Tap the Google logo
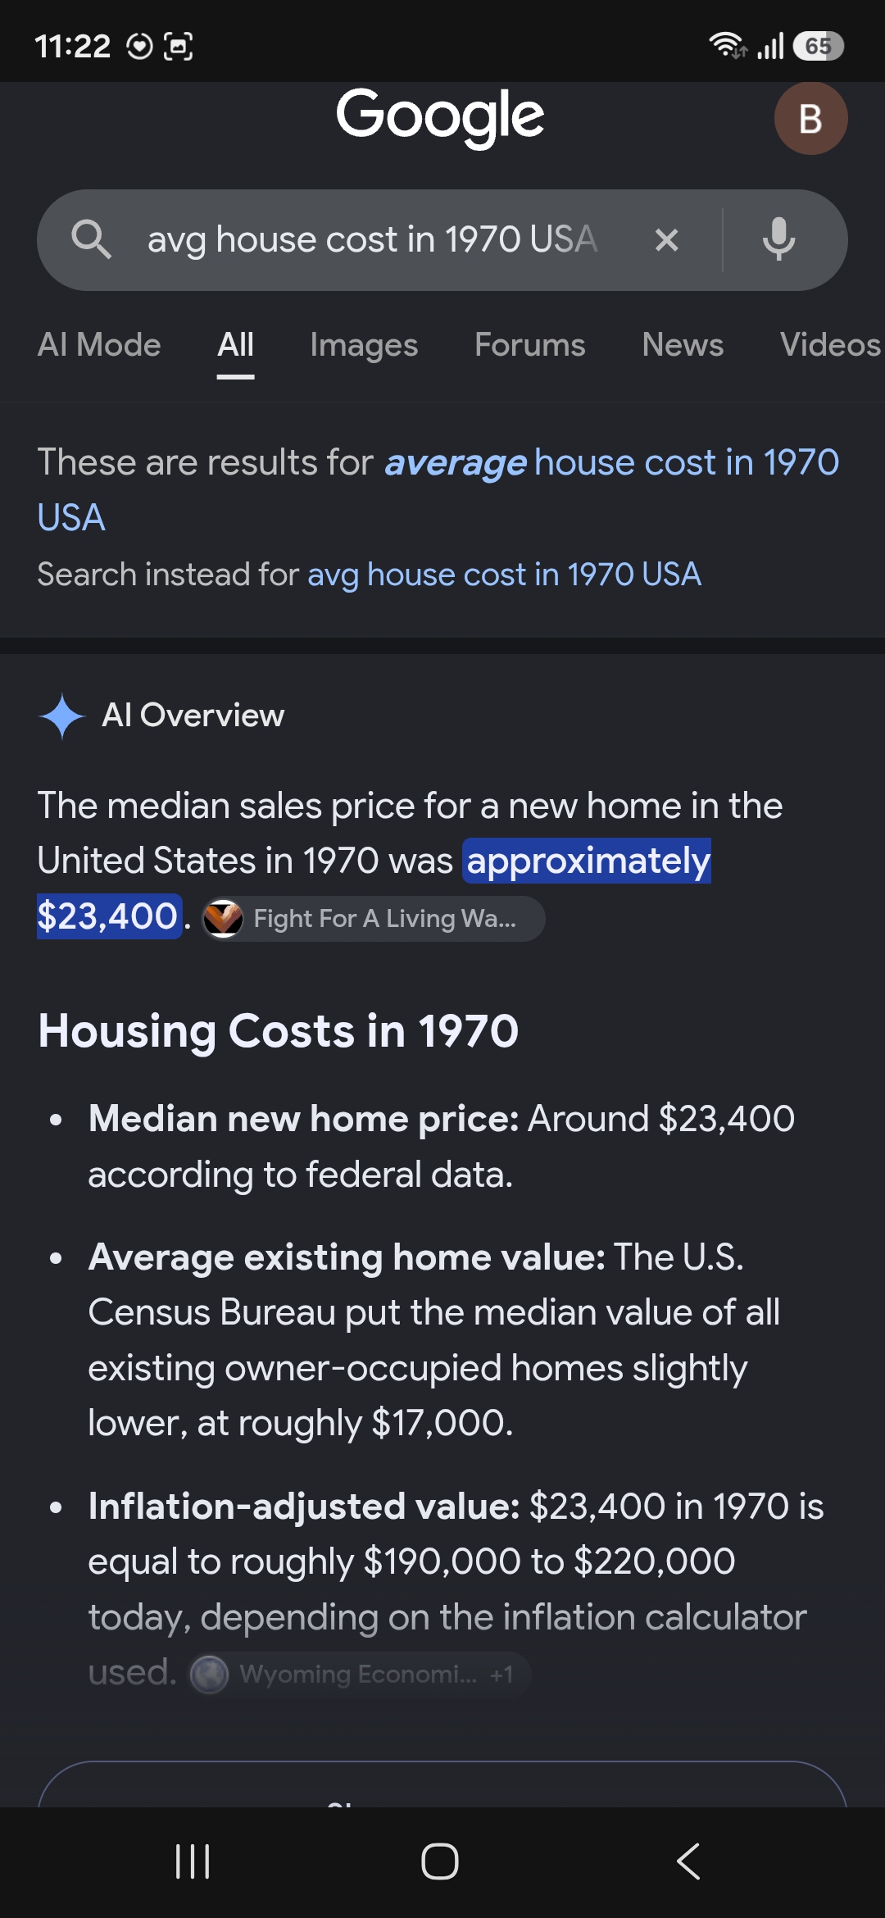The width and height of the screenshot is (885, 1918). (x=441, y=116)
